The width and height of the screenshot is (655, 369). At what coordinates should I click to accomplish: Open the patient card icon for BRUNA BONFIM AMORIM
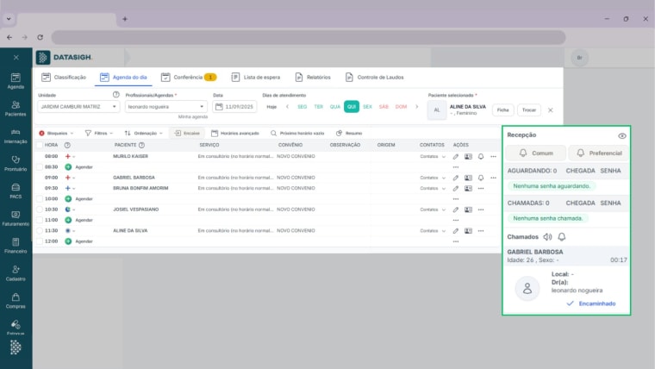468,189
